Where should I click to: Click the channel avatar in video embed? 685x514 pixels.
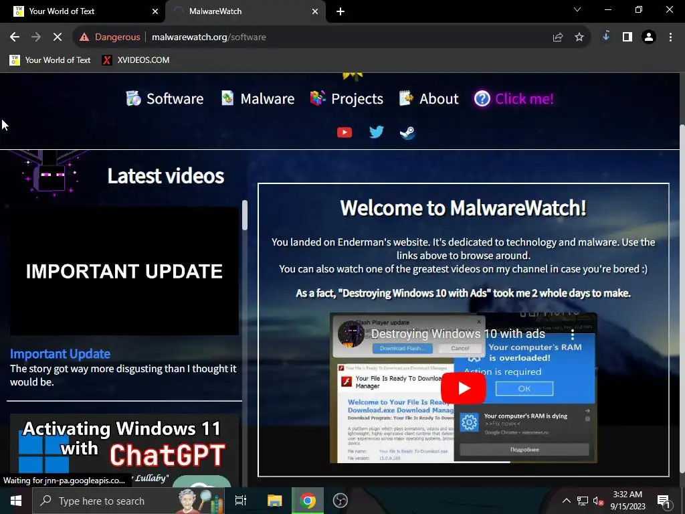point(351,334)
